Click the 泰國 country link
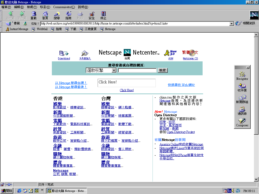Viewport: 259px width, 194px height. 175,129
